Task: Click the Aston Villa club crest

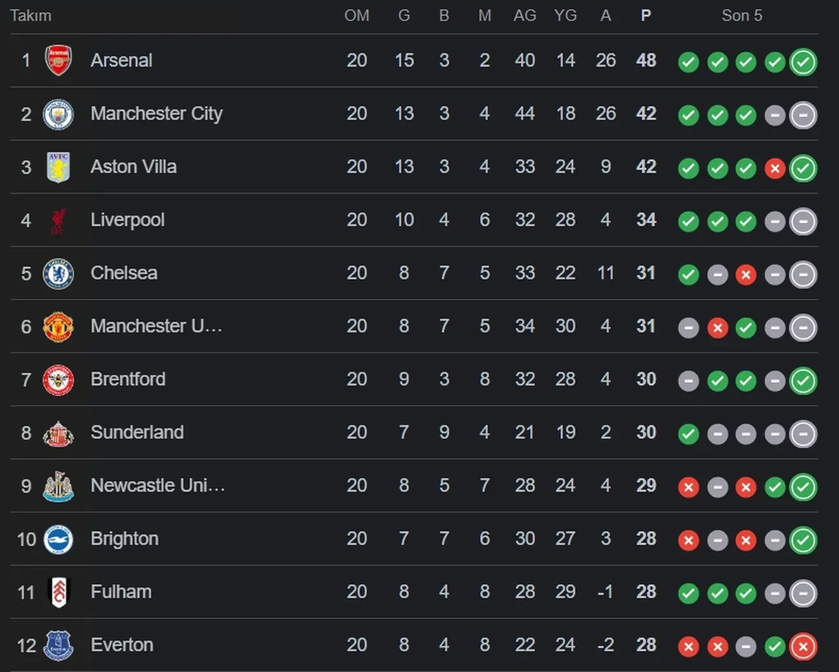Action: point(58,167)
